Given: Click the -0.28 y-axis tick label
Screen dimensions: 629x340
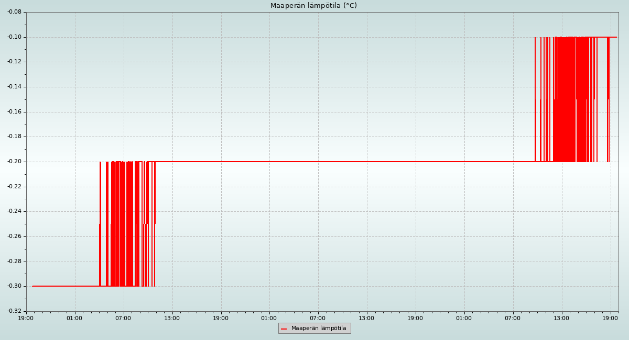Looking at the screenshot, I should (x=13, y=262).
